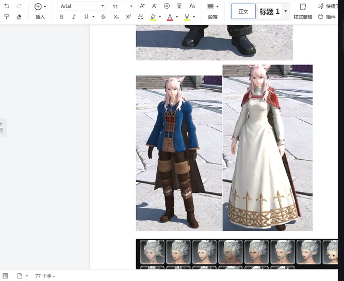
Task: Select the 正文 body text style
Action: [243, 11]
